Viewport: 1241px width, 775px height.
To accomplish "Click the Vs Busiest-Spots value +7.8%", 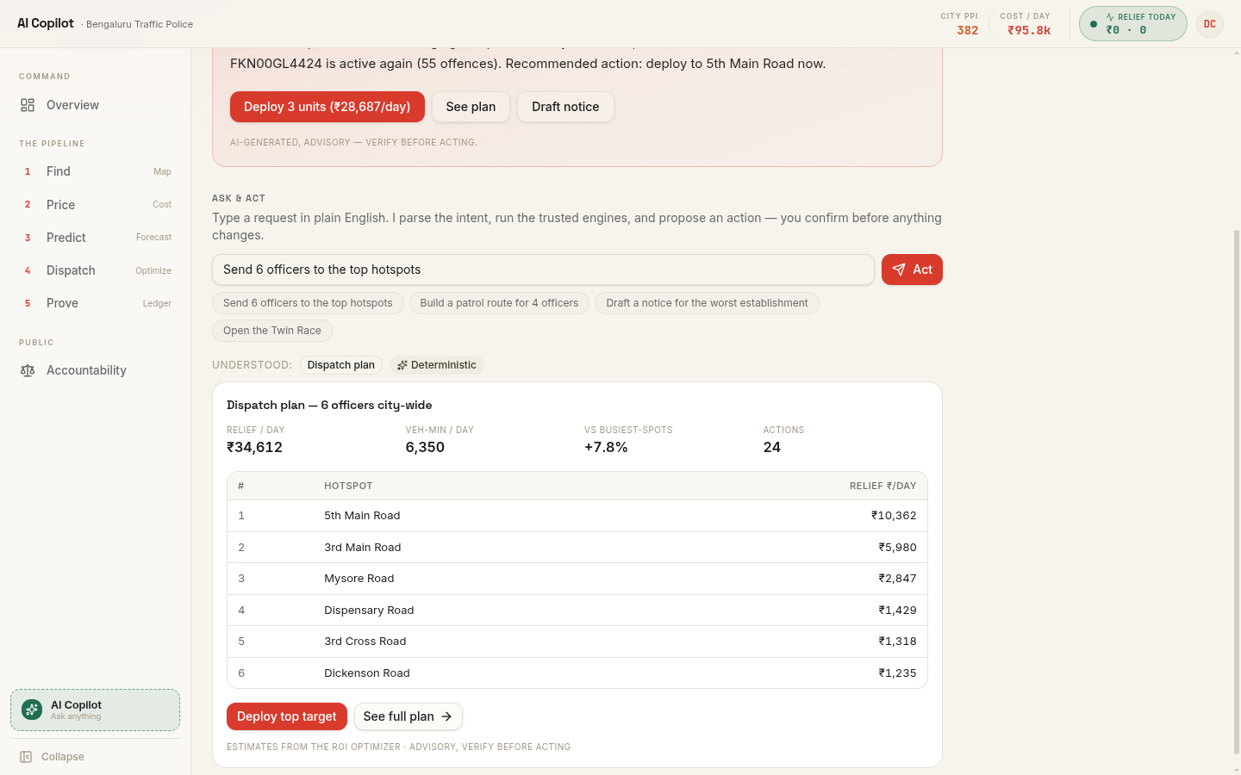I will click(606, 448).
